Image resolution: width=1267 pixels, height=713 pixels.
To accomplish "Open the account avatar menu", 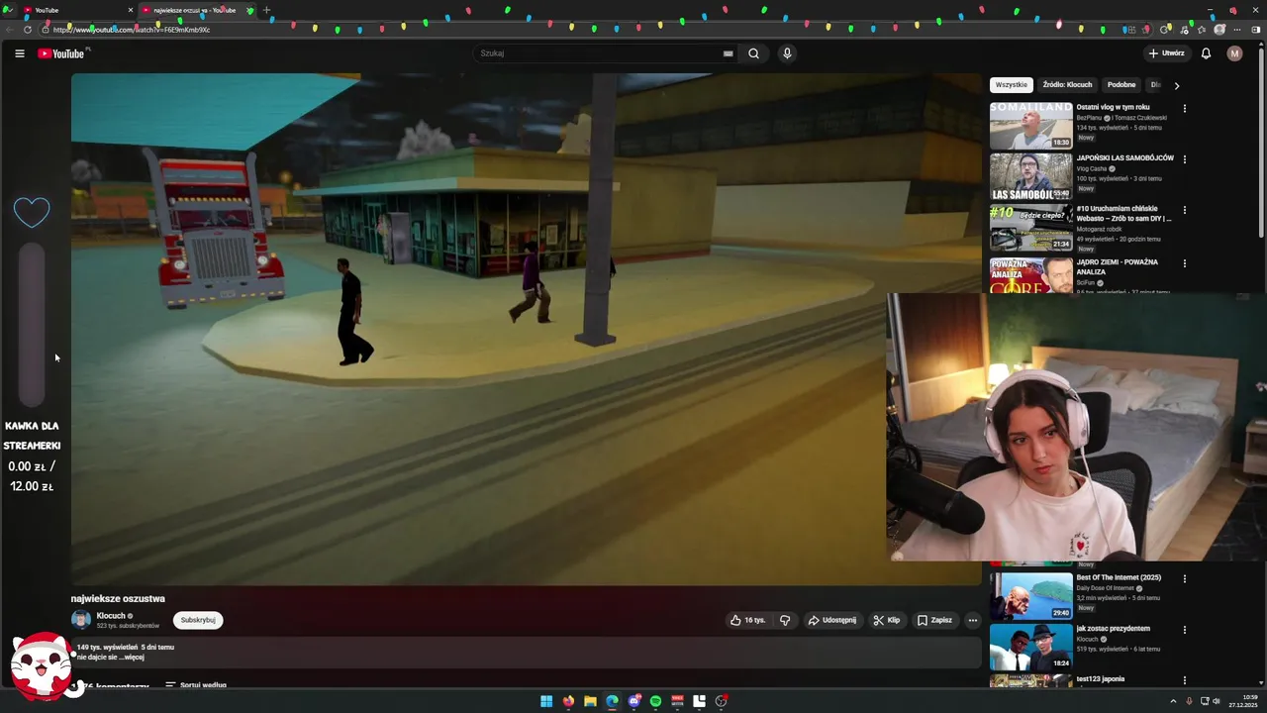I will click(1234, 53).
